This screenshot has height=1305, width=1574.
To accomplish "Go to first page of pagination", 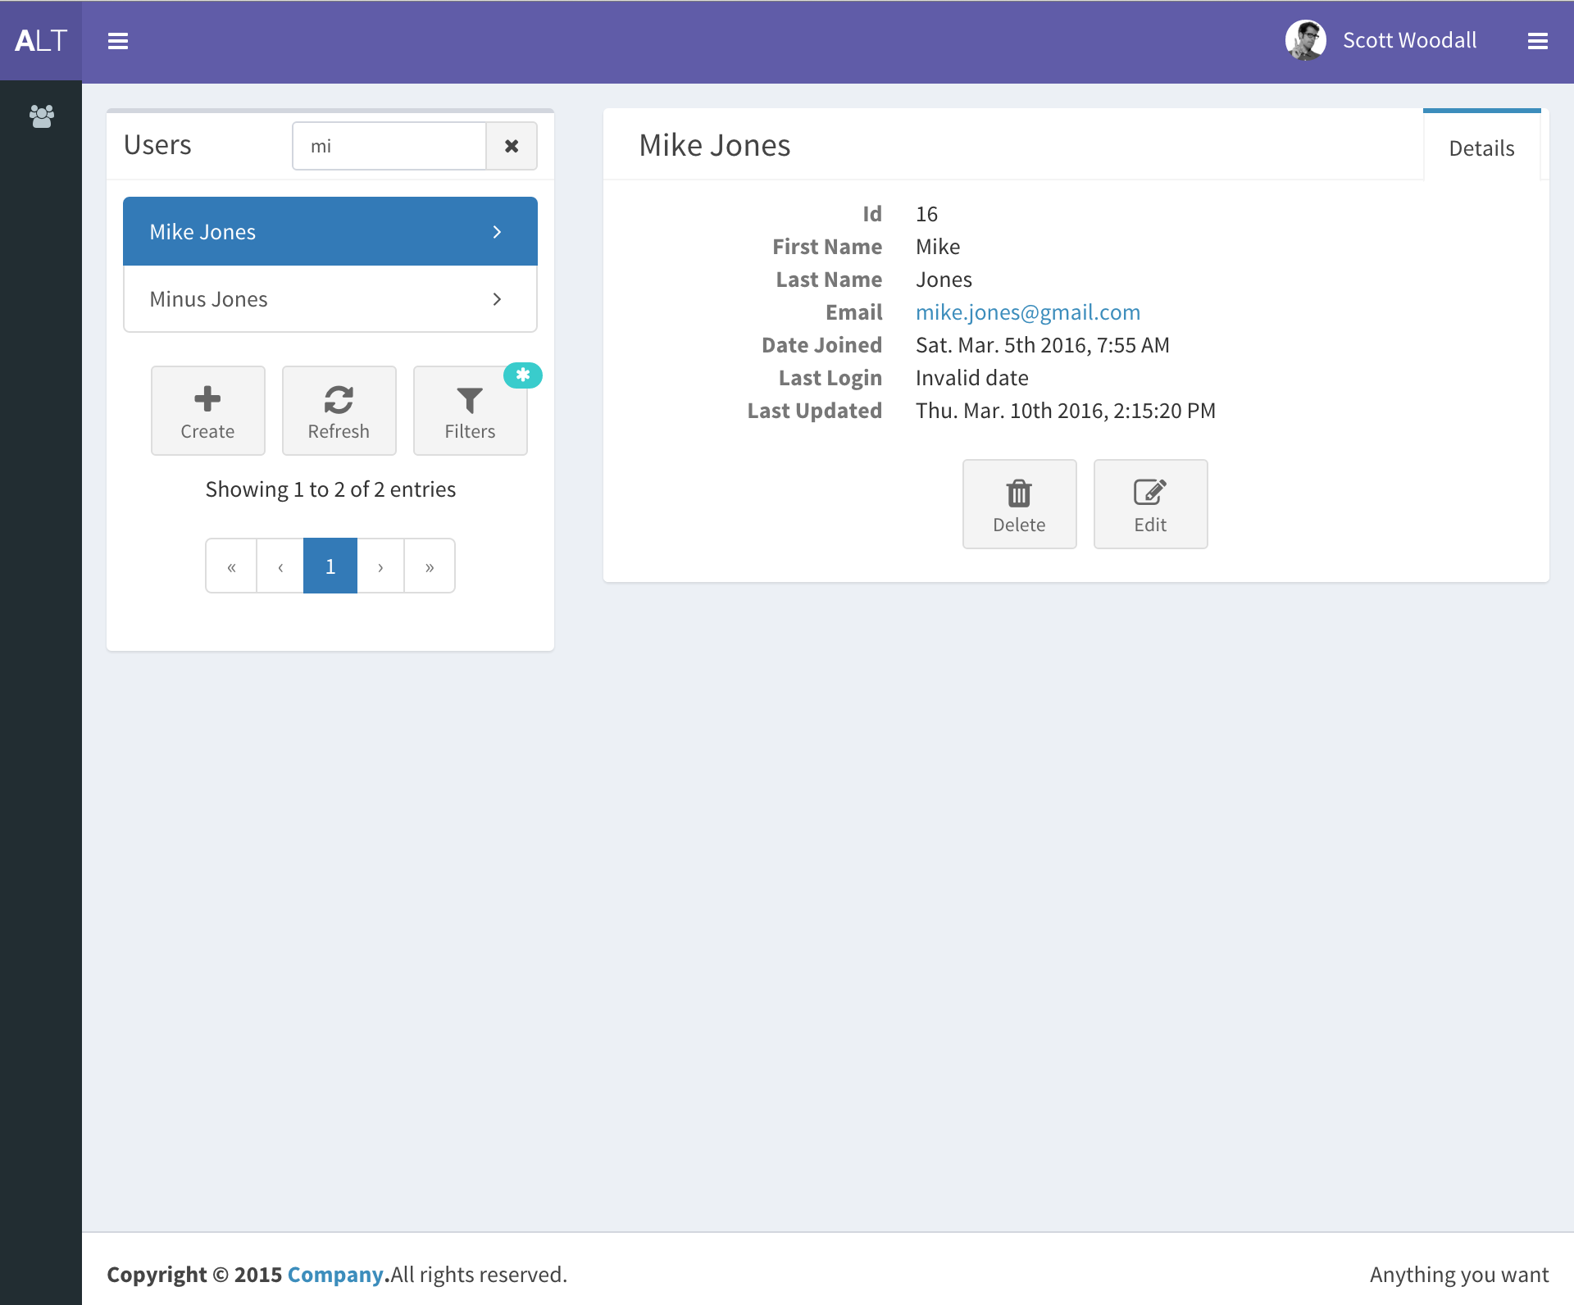I will pyautogui.click(x=231, y=566).
